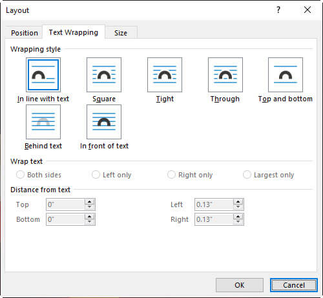Screen dimensions: 323x298
Task: Switch to the Position tab
Action: point(25,33)
